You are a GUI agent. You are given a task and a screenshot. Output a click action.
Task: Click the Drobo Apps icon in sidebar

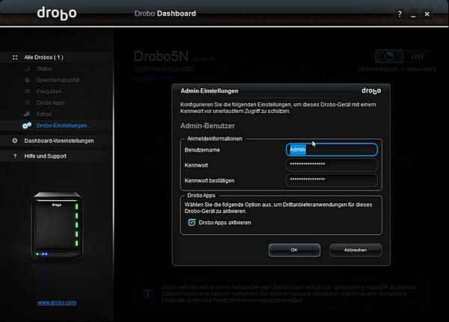pos(27,102)
